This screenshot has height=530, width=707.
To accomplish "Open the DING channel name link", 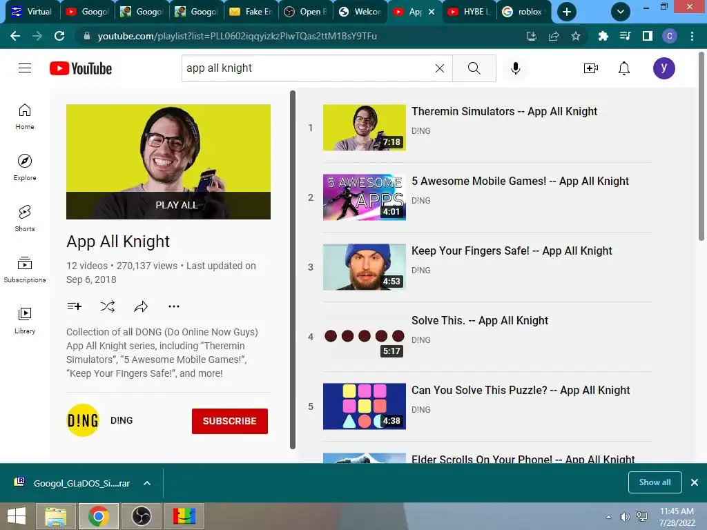I will point(122,420).
